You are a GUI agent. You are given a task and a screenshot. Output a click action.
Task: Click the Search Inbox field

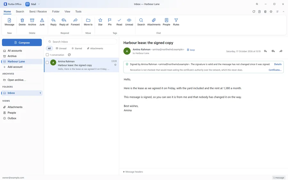click(x=81, y=42)
